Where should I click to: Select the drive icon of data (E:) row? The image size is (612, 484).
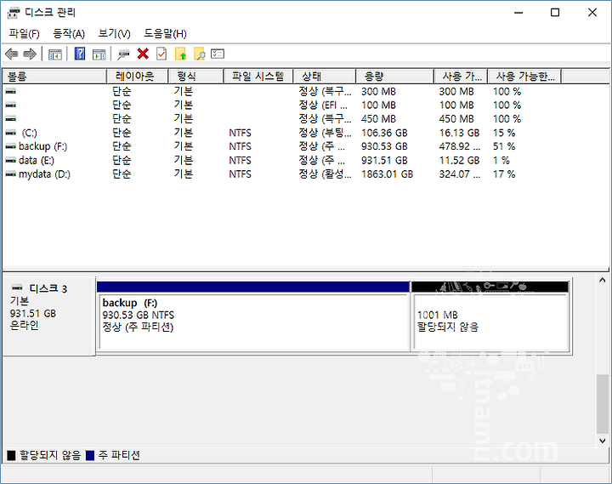(x=10, y=161)
